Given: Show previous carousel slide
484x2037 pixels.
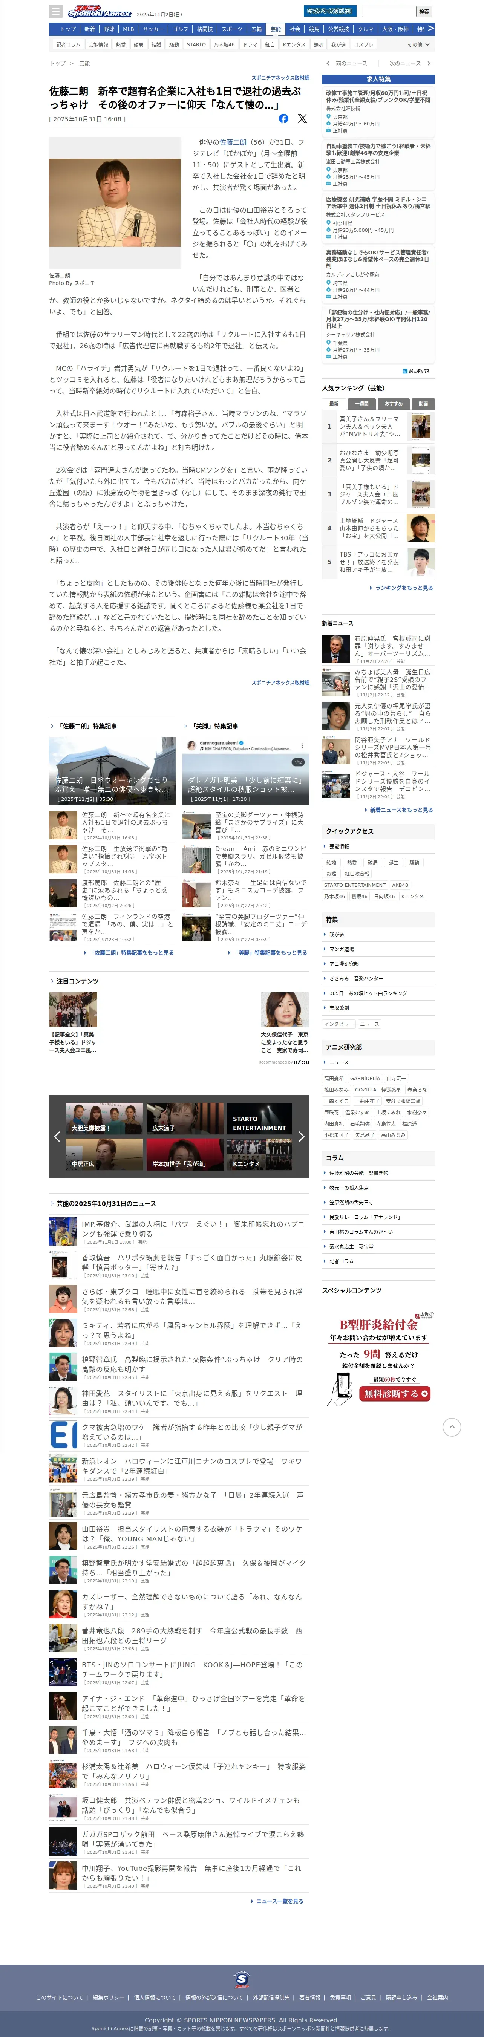Looking at the screenshot, I should [x=57, y=1136].
